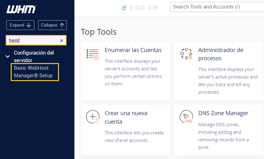Click the server load refresh icon
Screen dimensions: 264x159
(124, 8)
